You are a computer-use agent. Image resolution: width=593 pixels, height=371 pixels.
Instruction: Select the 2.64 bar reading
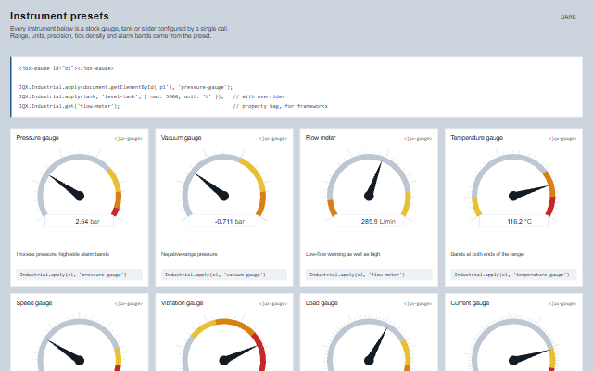[87, 222]
